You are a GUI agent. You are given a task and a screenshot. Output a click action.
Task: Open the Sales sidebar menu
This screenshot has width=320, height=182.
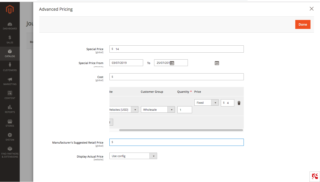point(10,40)
